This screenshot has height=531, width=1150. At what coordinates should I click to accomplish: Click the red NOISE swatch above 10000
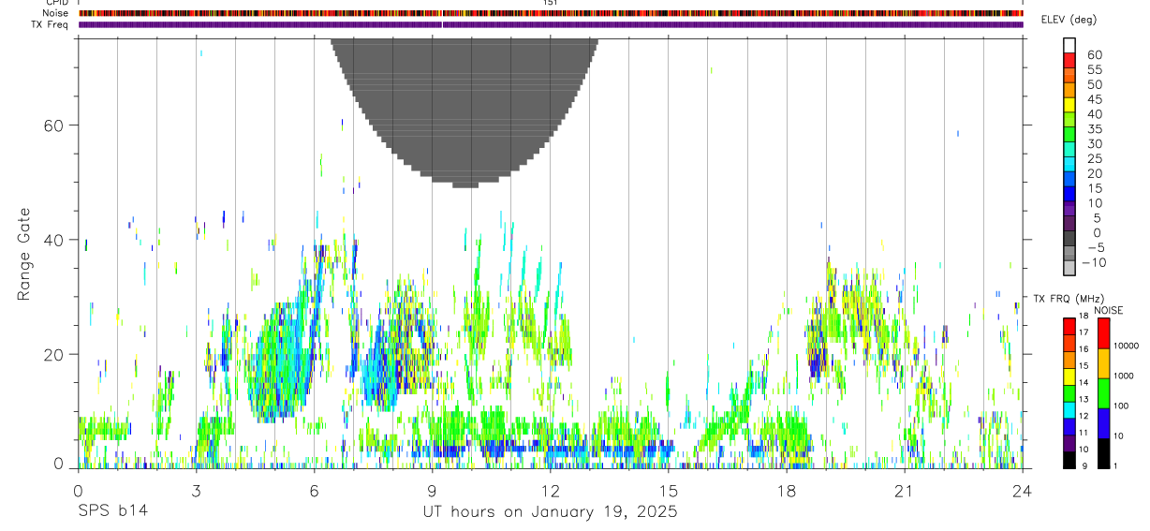pyautogui.click(x=1104, y=333)
